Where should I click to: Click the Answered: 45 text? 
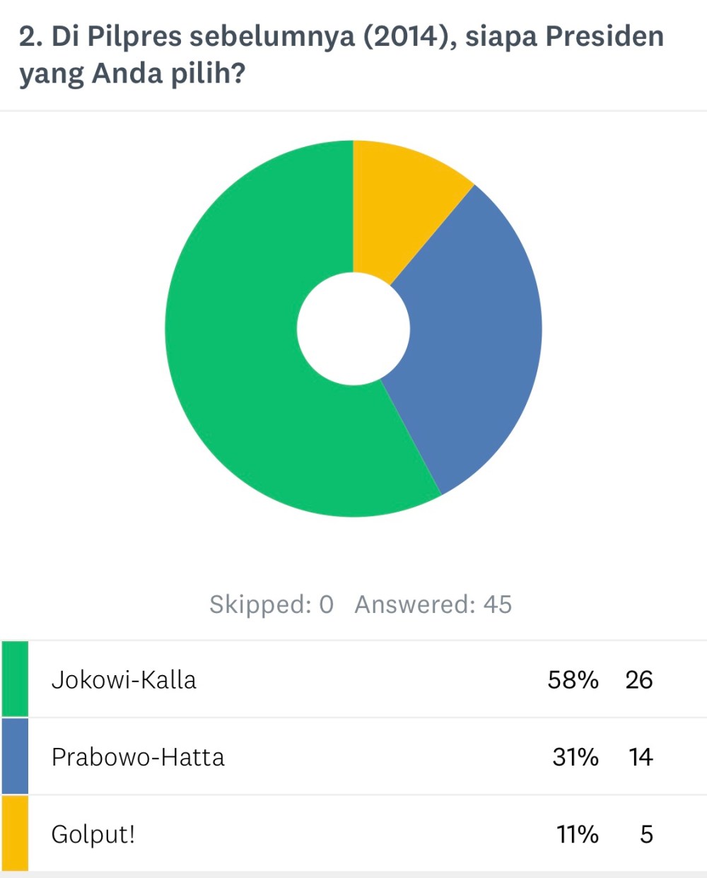coord(433,604)
